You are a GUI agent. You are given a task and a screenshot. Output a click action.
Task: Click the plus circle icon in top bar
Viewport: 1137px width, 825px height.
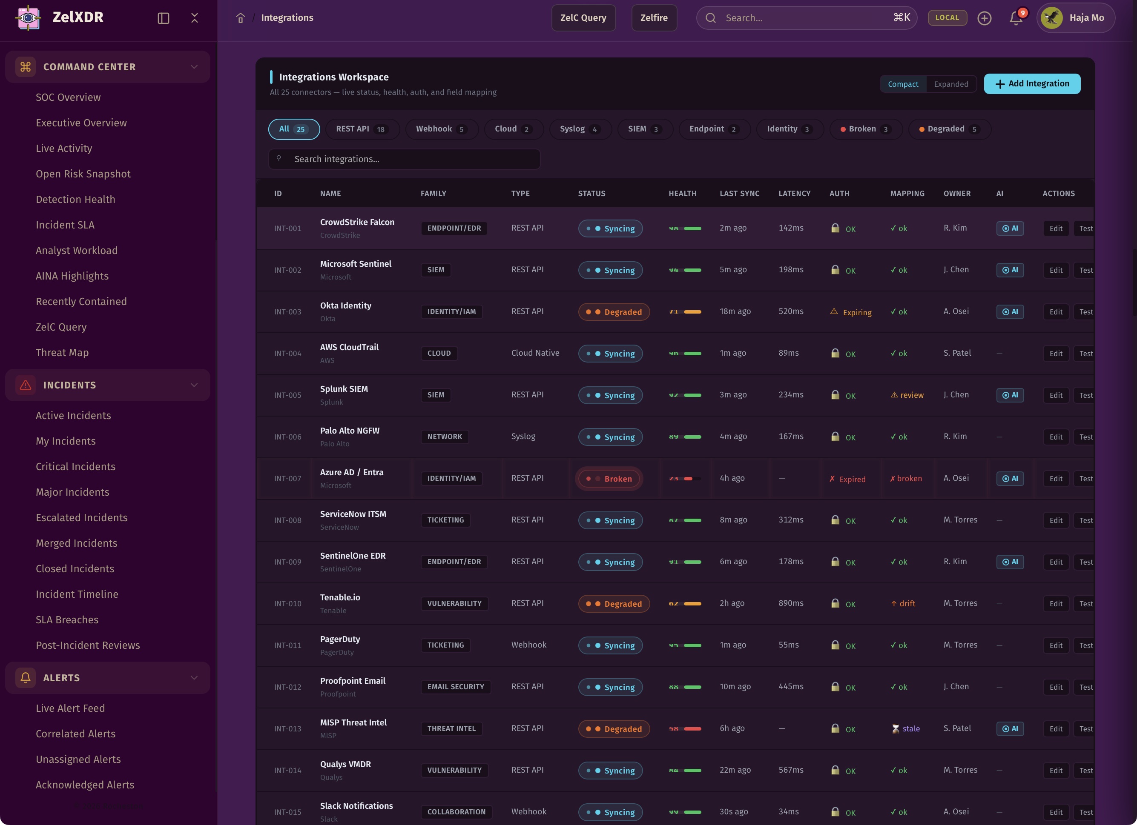984,18
